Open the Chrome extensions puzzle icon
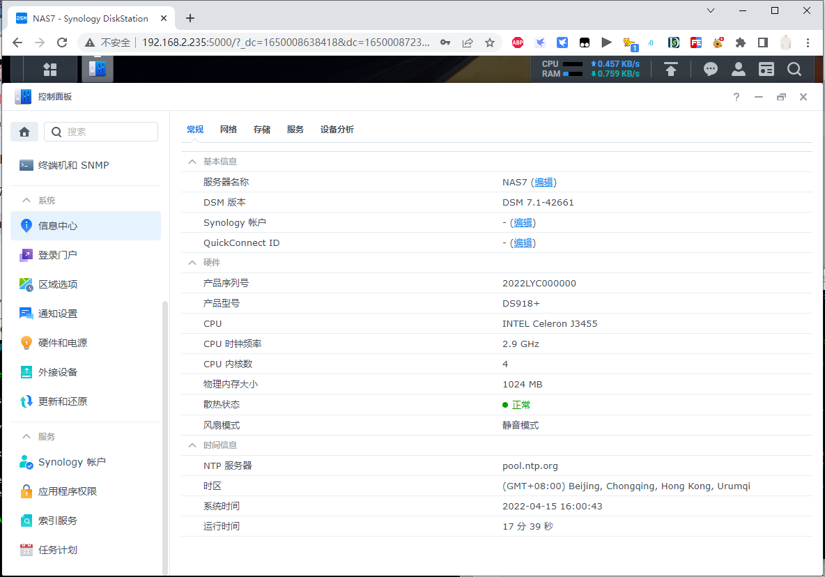 740,43
